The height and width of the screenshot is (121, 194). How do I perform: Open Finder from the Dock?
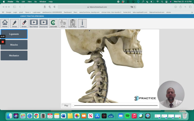[x=9, y=116]
